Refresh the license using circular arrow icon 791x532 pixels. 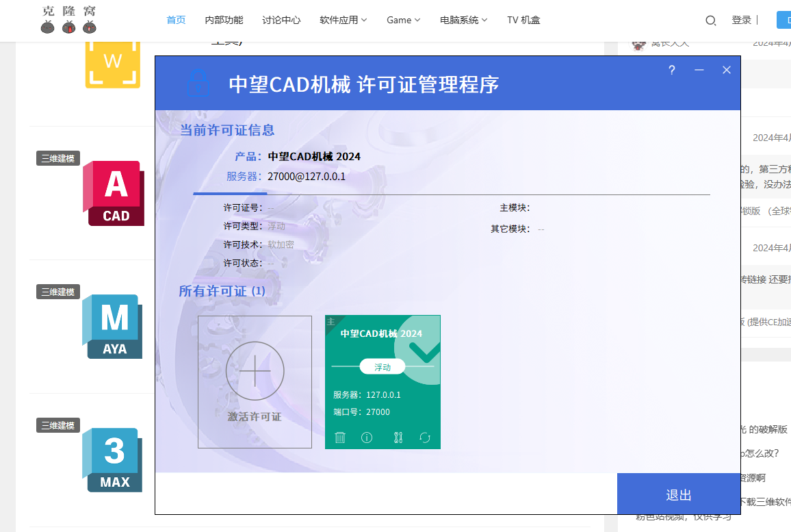point(425,438)
